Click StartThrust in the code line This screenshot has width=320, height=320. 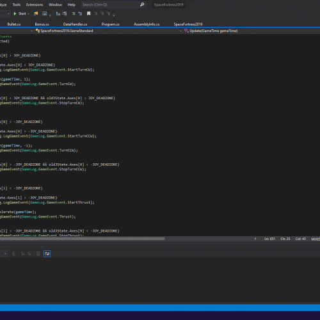coord(79,202)
